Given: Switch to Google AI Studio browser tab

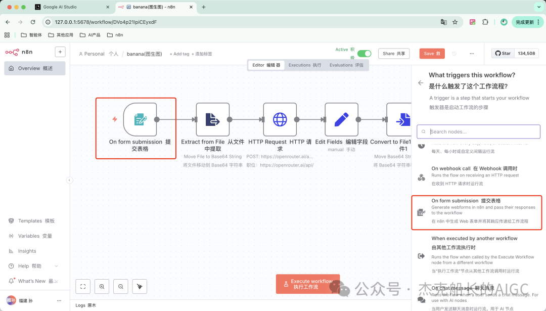Looking at the screenshot, I should [72, 7].
